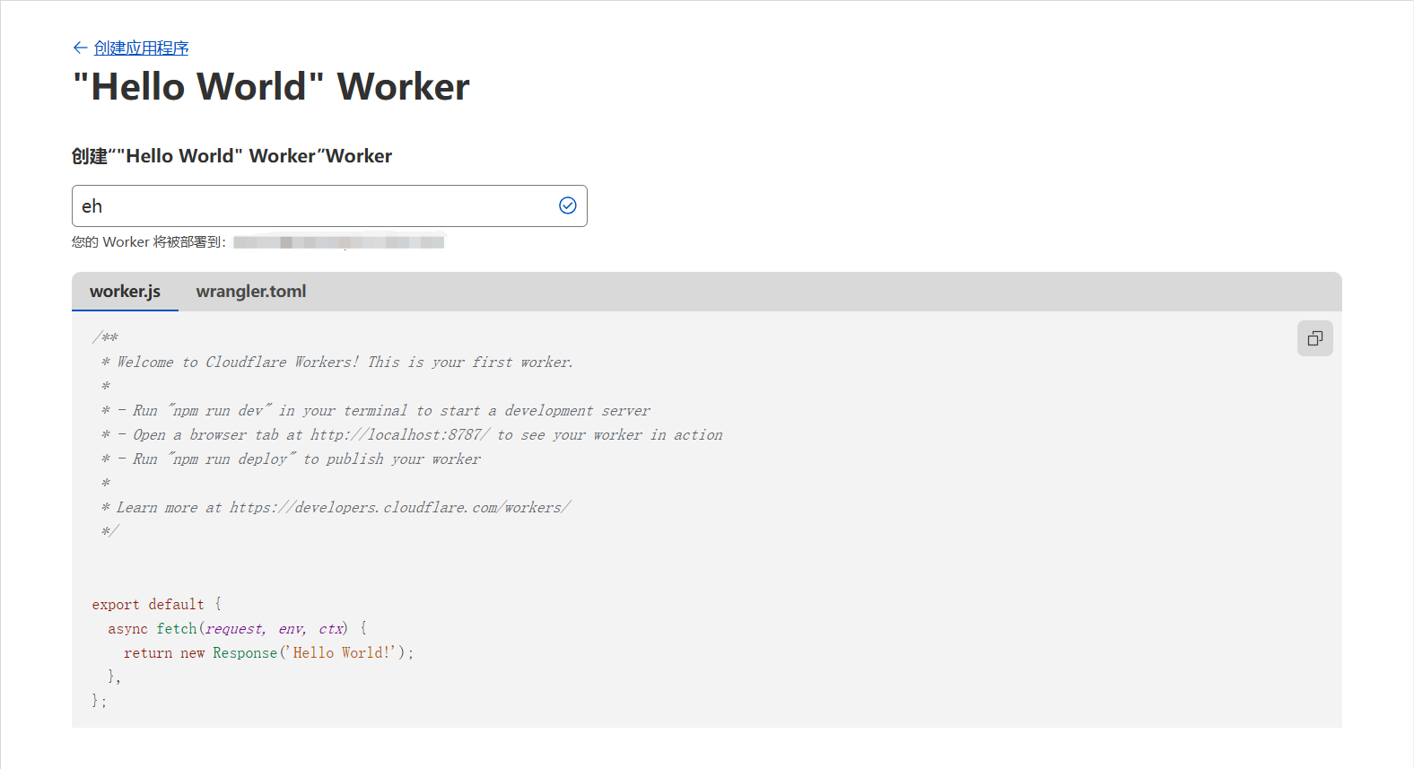This screenshot has width=1414, height=769.
Task: Click the 创建 "Hello World" Worker subheading
Action: pyautogui.click(x=231, y=156)
